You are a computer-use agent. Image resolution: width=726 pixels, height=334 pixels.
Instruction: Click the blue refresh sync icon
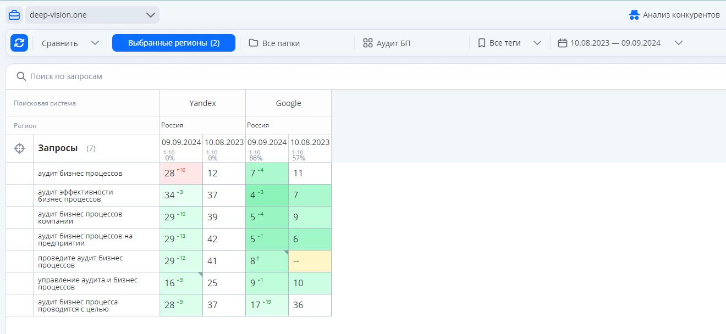click(x=19, y=43)
